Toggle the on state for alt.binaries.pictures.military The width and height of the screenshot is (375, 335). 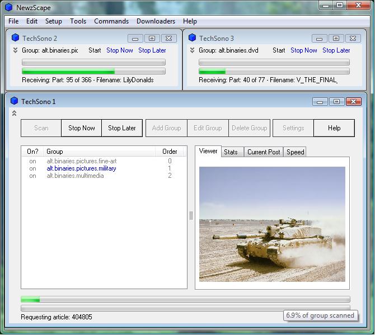[33, 168]
